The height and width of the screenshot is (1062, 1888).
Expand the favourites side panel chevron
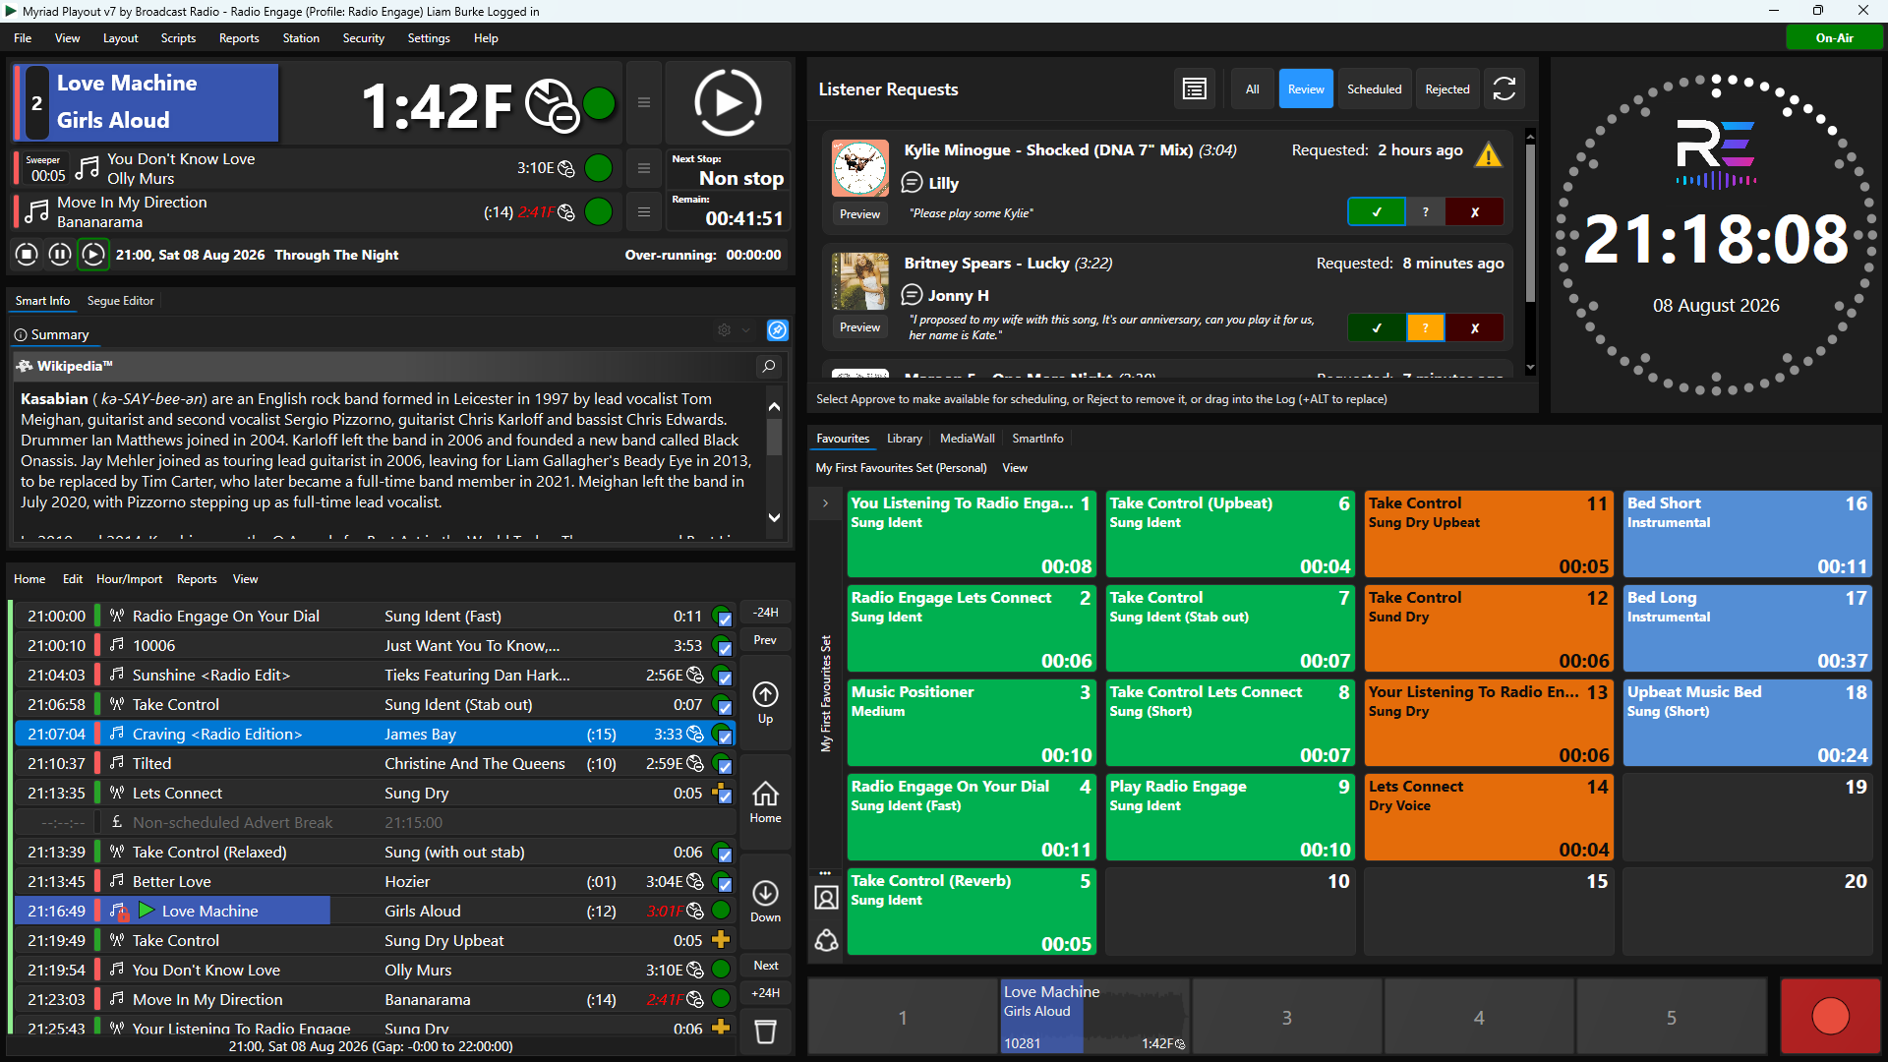pyautogui.click(x=825, y=503)
